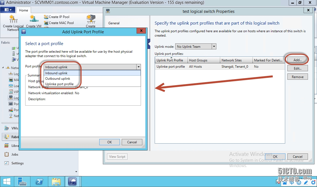Click the Edit... button
The image size is (317, 187).
pos(298,69)
